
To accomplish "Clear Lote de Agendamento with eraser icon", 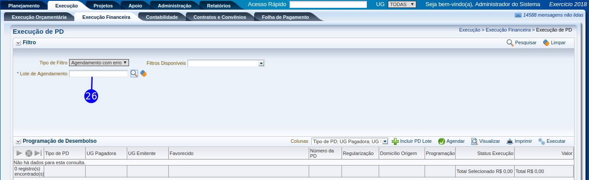I will pos(143,74).
